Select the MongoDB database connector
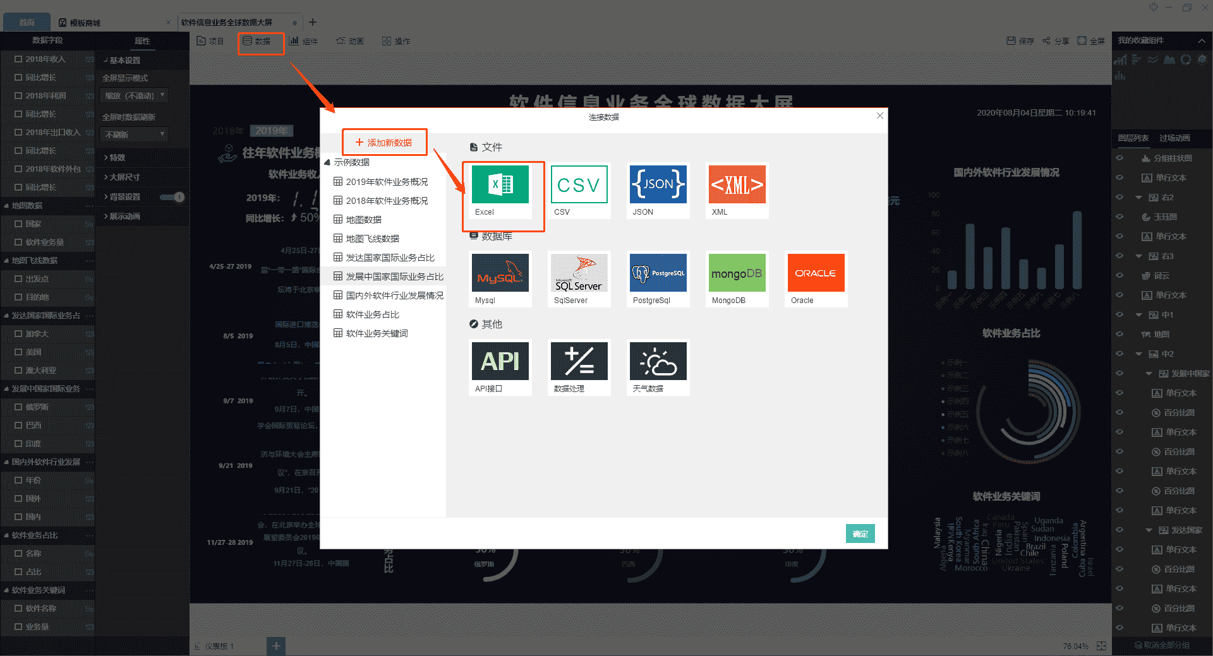Screen dimensions: 1213x656 [737, 279]
